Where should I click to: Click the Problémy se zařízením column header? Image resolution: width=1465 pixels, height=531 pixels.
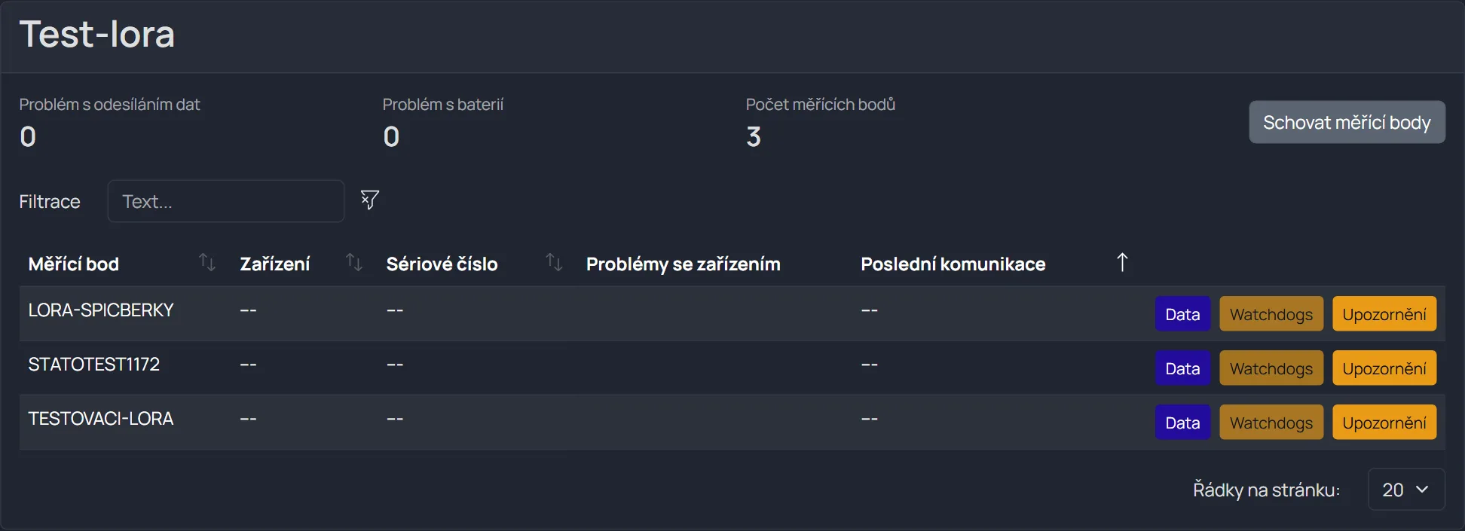[x=684, y=264]
